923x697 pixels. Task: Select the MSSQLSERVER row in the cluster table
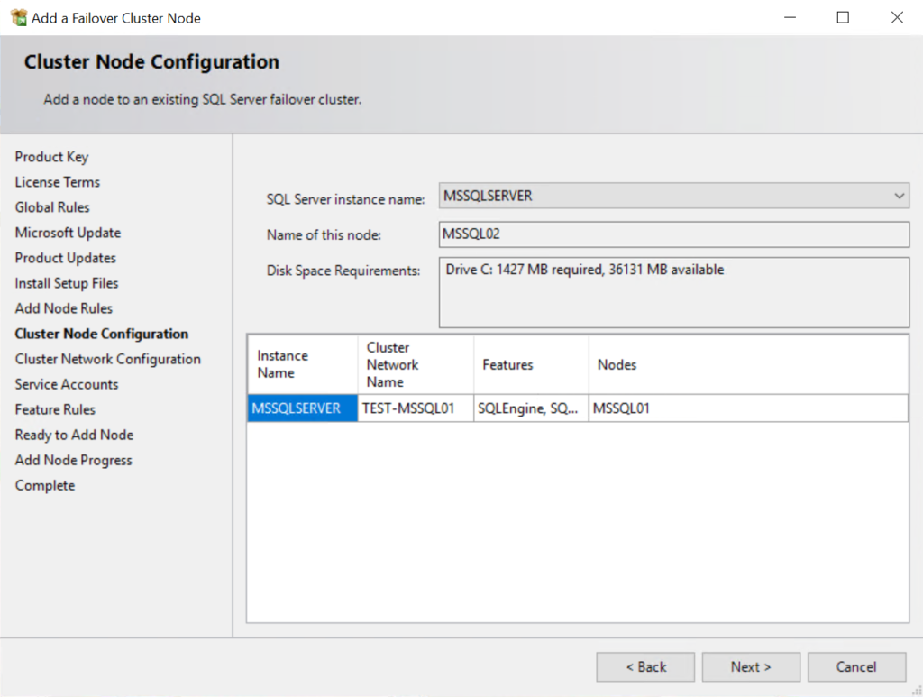(x=302, y=408)
